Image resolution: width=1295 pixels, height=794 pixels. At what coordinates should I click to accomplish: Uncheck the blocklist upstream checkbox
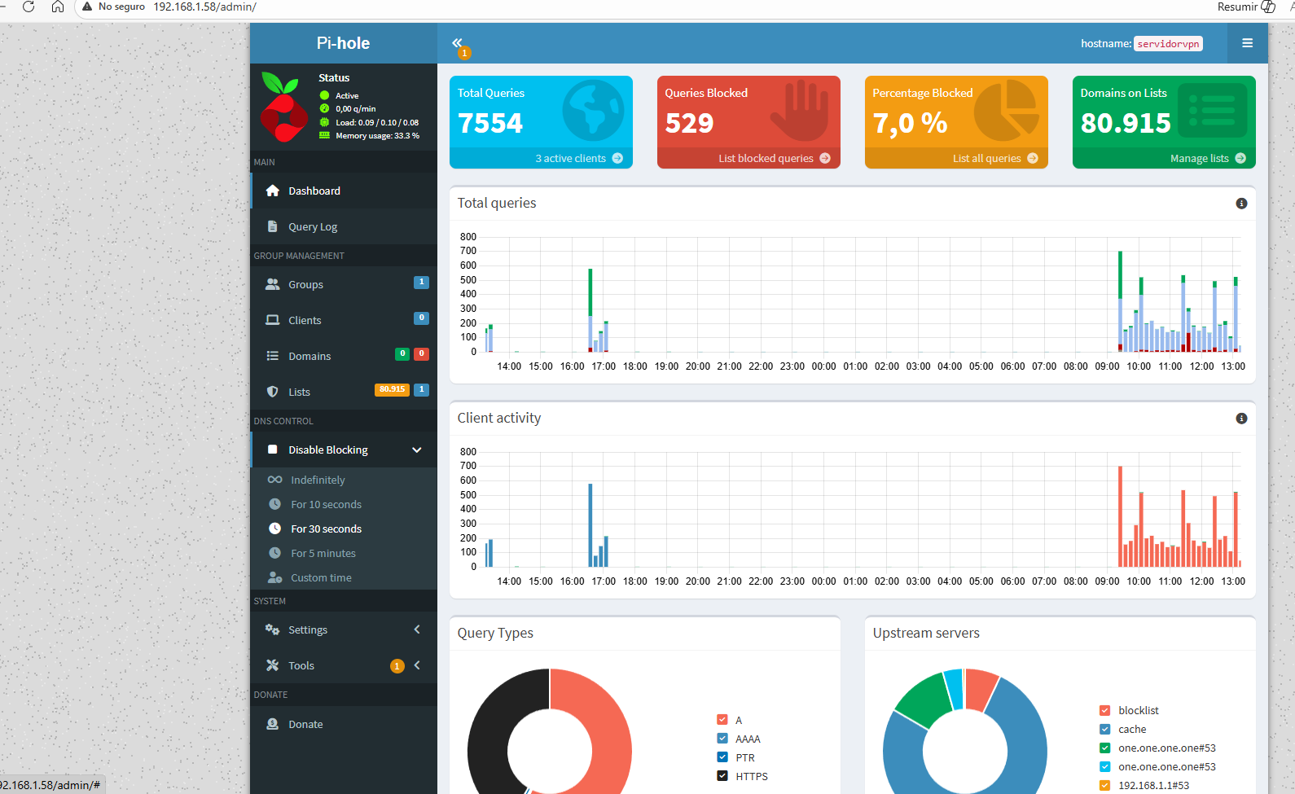click(1105, 710)
